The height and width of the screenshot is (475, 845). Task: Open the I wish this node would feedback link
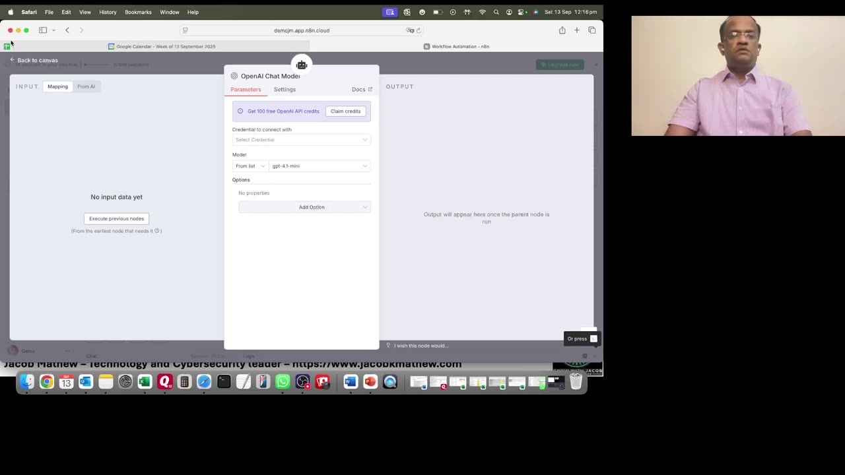pos(421,346)
